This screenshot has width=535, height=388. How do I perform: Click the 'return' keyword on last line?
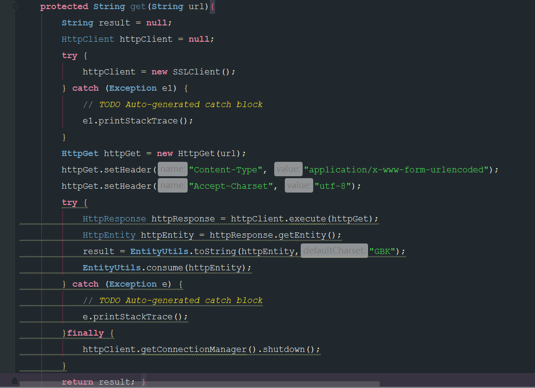(x=77, y=382)
